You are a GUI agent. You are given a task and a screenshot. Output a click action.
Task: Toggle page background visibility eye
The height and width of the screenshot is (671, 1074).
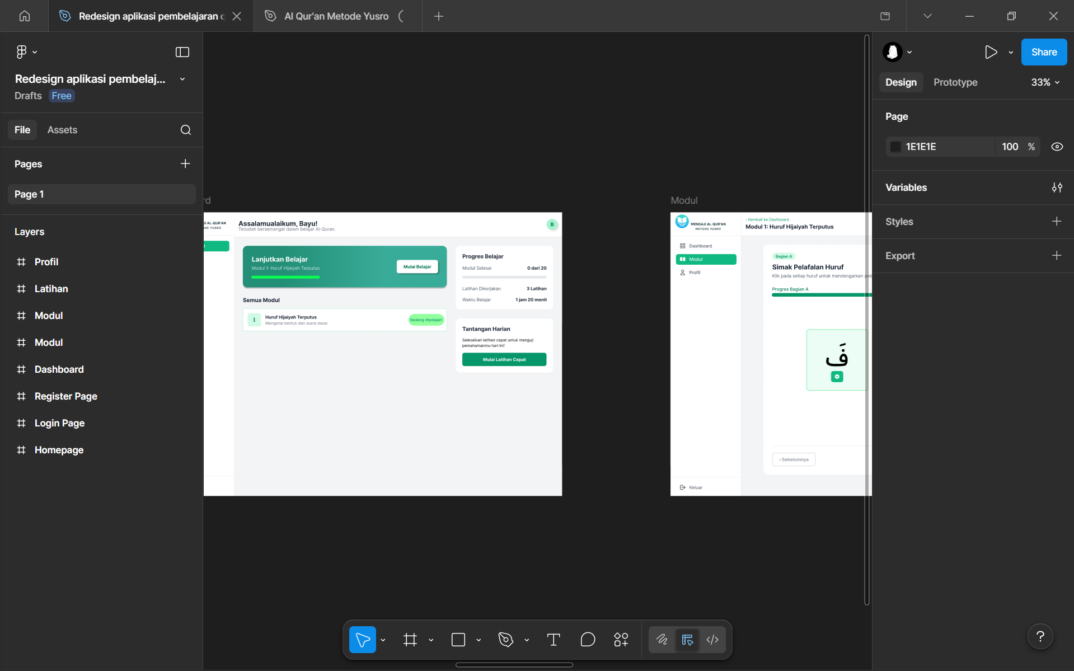(1057, 147)
